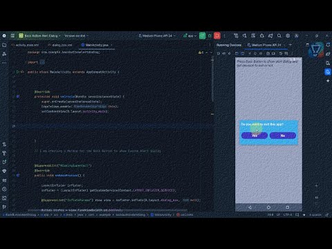Click the green Run app button
Viewport: 332px width, 249px height.
pos(202,36)
